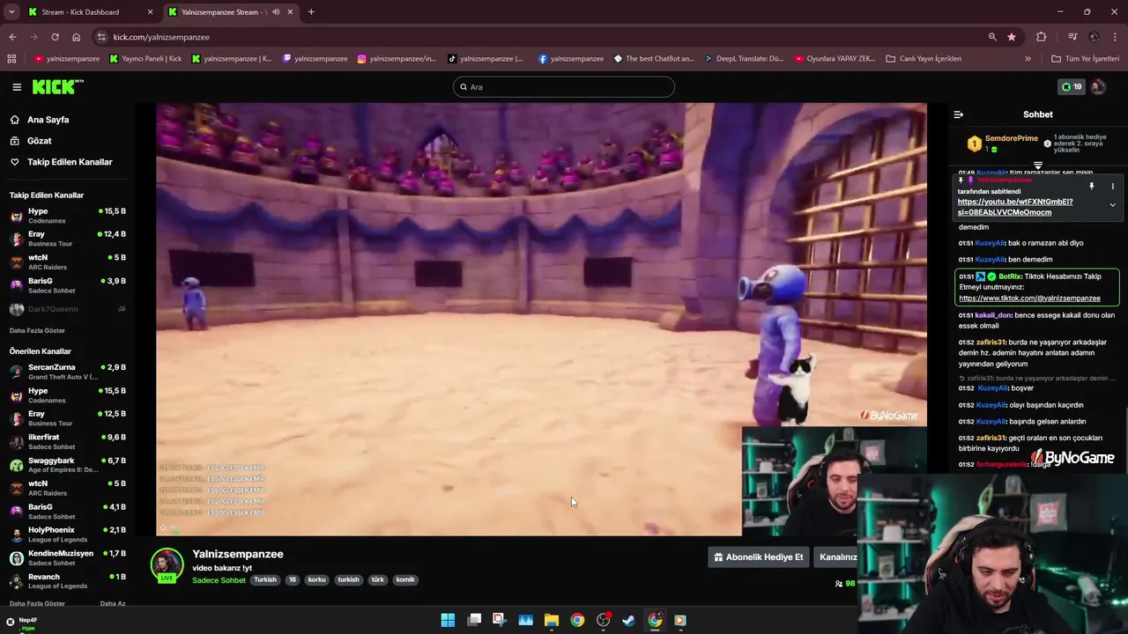Go to the browser home page
Screen dimensions: 1128x634
(x=76, y=37)
